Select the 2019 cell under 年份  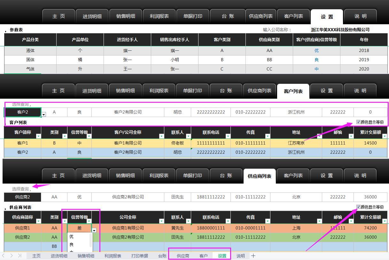[x=364, y=60]
